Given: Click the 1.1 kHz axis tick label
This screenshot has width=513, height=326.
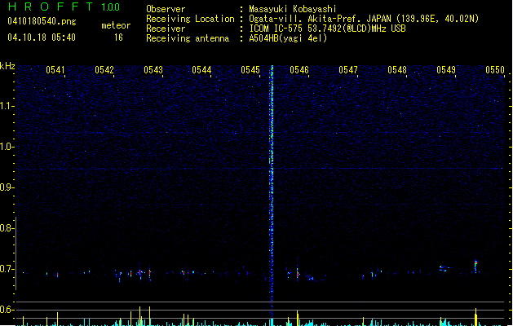Looking at the screenshot, I should (7, 106).
